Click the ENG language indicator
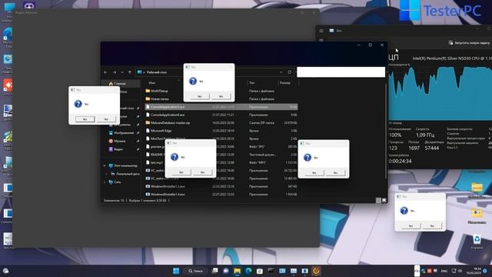 click(x=444, y=271)
